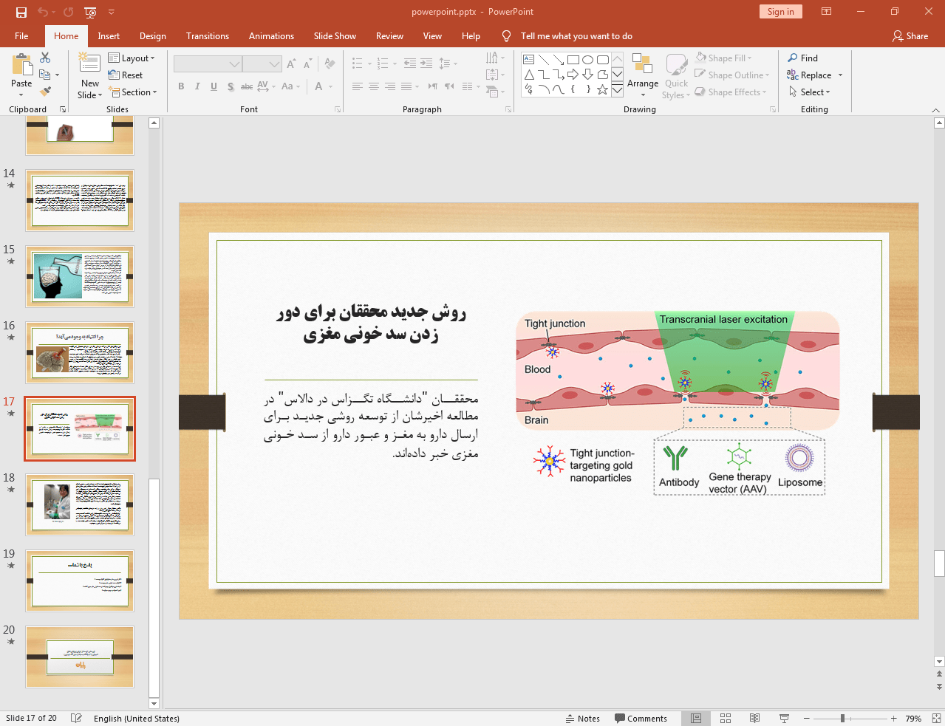Open the Section dropdown
Image resolution: width=945 pixels, height=726 pixels.
click(x=133, y=92)
